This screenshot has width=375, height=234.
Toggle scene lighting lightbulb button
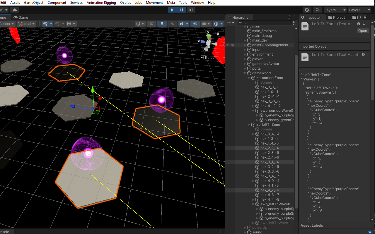point(161,24)
